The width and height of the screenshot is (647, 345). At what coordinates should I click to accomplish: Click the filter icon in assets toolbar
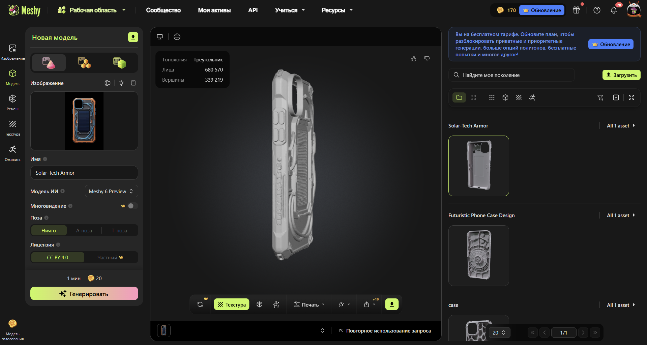(x=600, y=97)
